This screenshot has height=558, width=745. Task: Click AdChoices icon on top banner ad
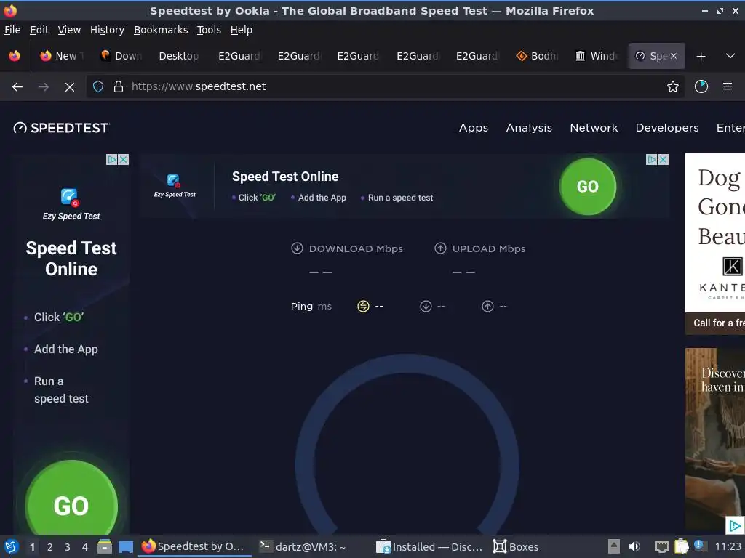coord(652,159)
